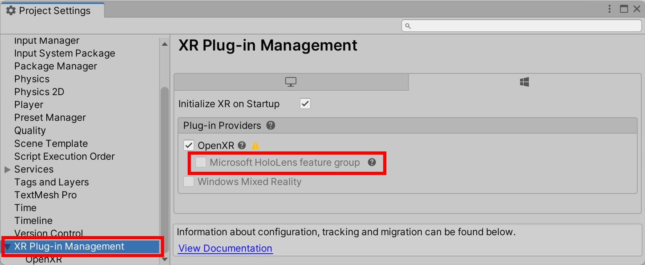Open the OpenXR help icon
645x265 pixels.
point(242,145)
